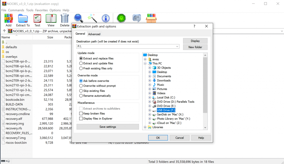The height and width of the screenshot is (164, 284).
Task: Click the Find magnifying glass icon
Action: (78, 18)
